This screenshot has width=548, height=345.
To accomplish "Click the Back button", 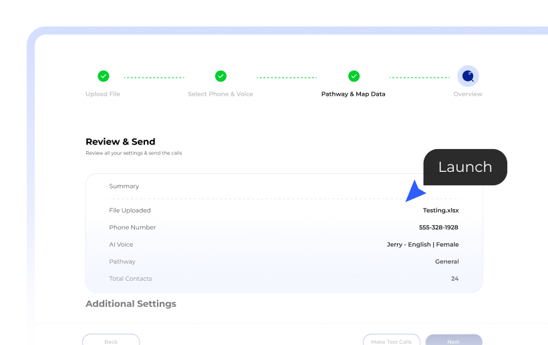I will coord(111,340).
